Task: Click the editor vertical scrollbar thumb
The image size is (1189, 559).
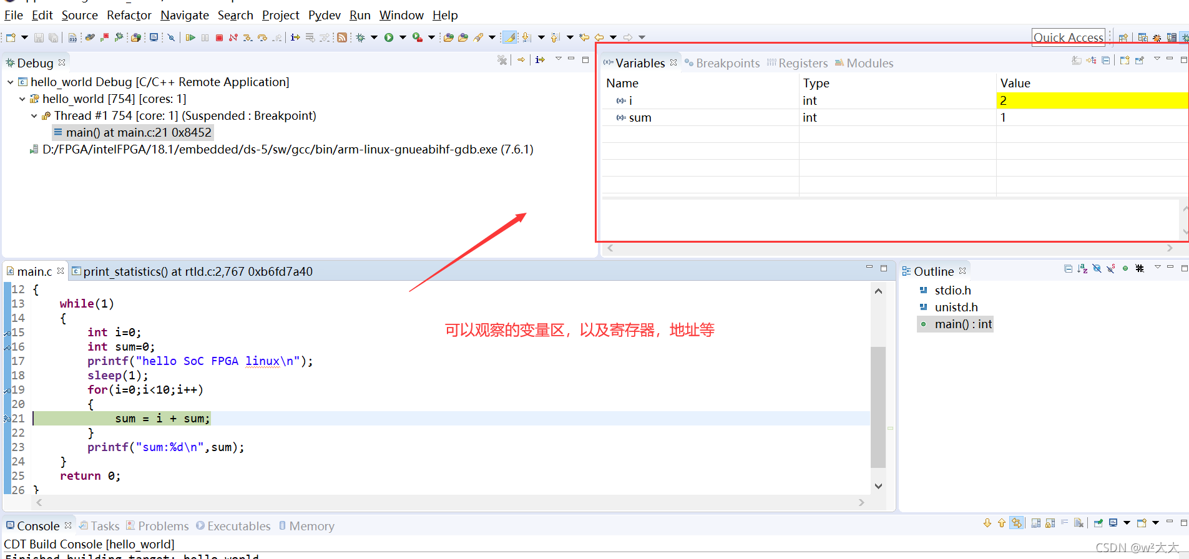Action: click(x=878, y=407)
